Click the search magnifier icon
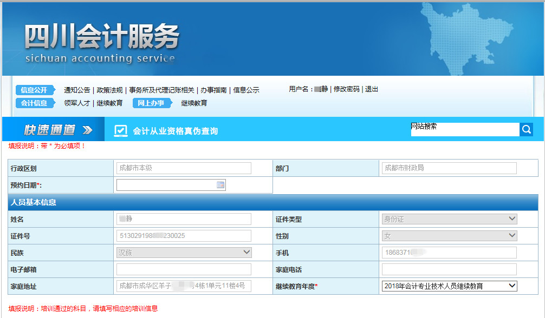The height and width of the screenshot is (318, 545). (x=526, y=129)
